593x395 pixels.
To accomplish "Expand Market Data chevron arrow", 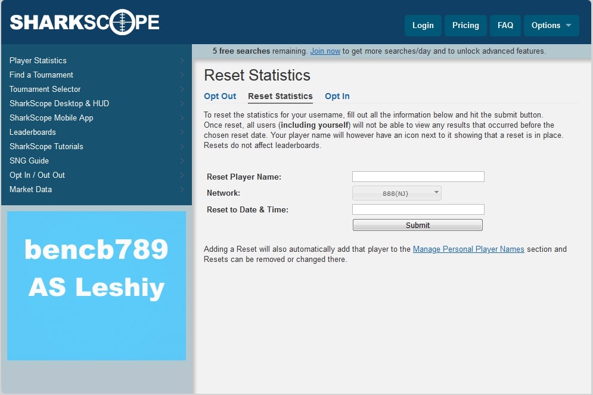I will [x=182, y=190].
